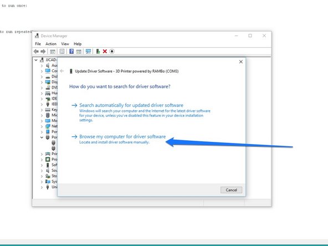The image size is (328, 246).
Task: Collapse the expanded Ports tree node
Action: (42, 137)
